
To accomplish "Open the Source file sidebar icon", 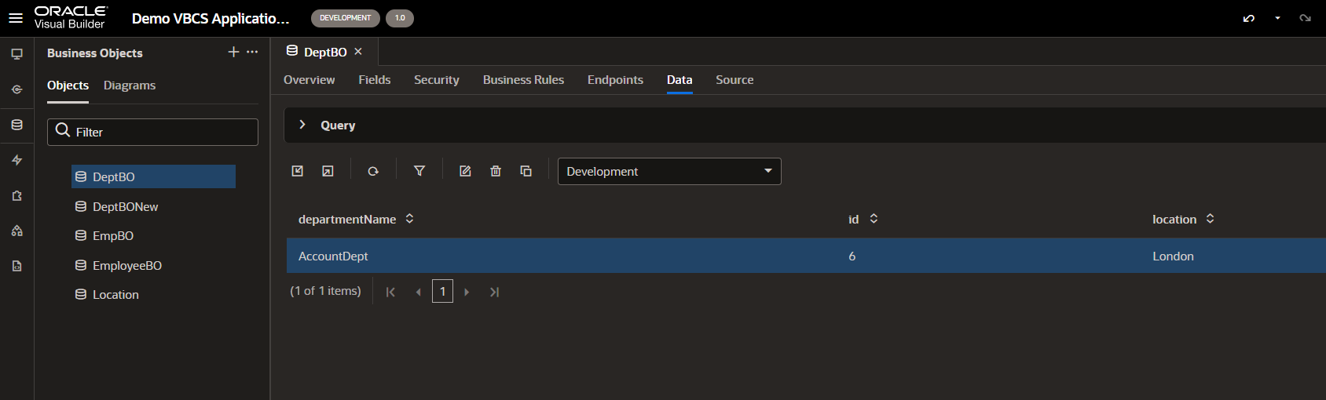I will [x=16, y=266].
